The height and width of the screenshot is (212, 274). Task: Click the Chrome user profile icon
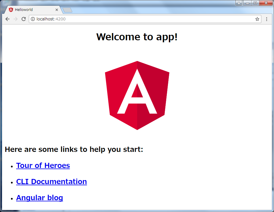pyautogui.click(x=239, y=3)
